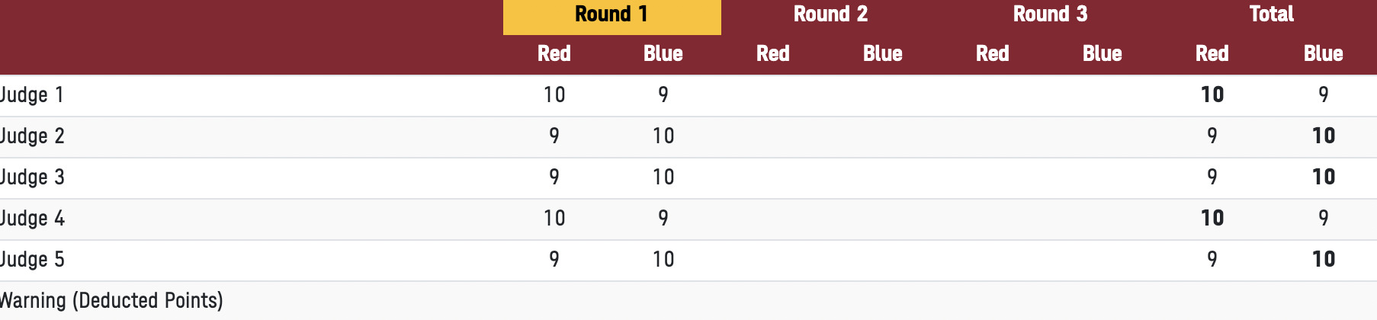Open the Round 3 column header

(1050, 15)
